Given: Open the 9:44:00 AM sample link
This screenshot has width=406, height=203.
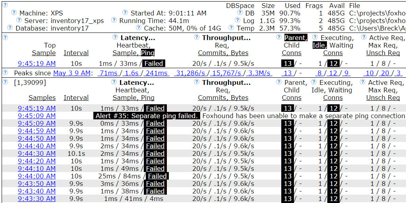Looking at the screenshot, I should pyautogui.click(x=37, y=176).
